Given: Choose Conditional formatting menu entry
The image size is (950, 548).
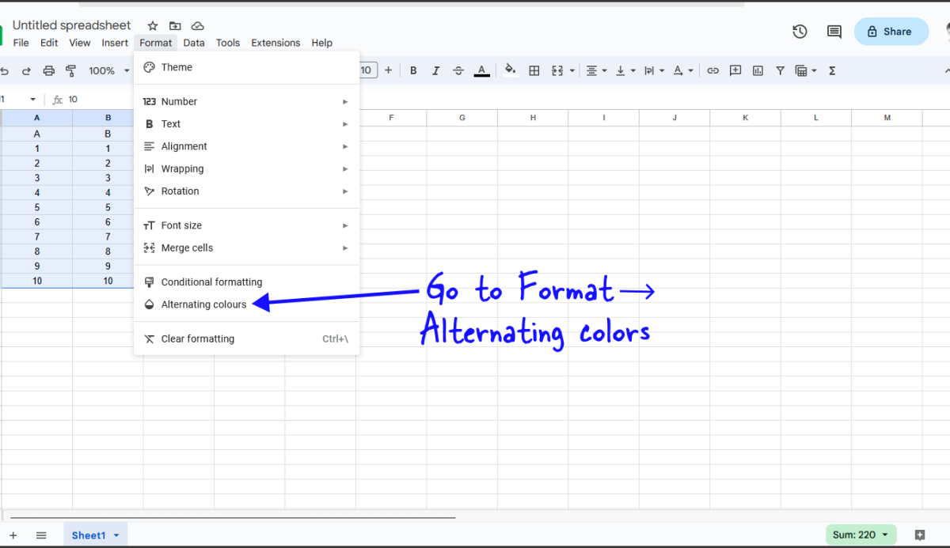Looking at the screenshot, I should click(211, 282).
